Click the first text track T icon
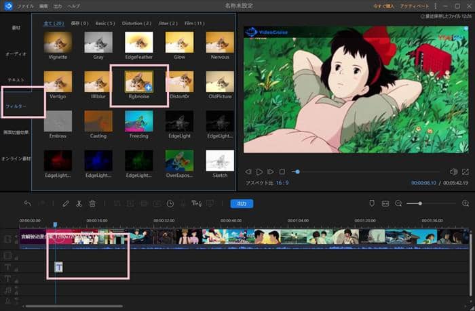 [7, 267]
